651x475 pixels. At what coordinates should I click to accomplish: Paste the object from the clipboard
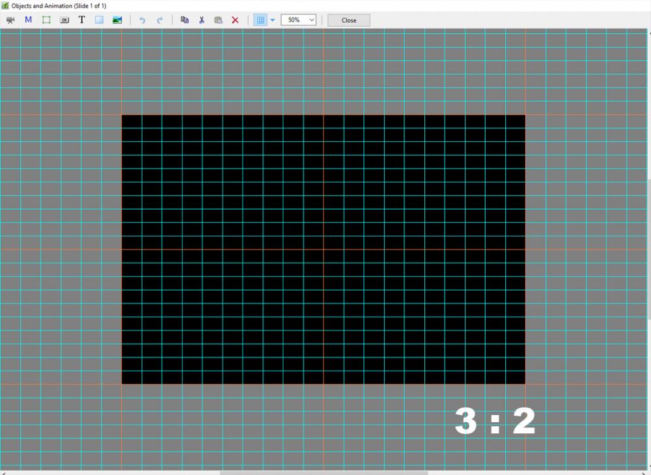[x=218, y=20]
